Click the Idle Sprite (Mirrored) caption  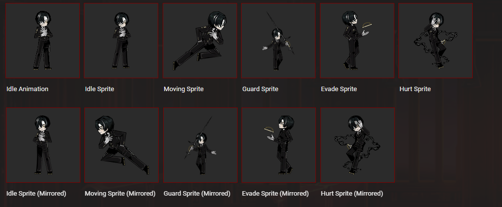[x=36, y=194]
